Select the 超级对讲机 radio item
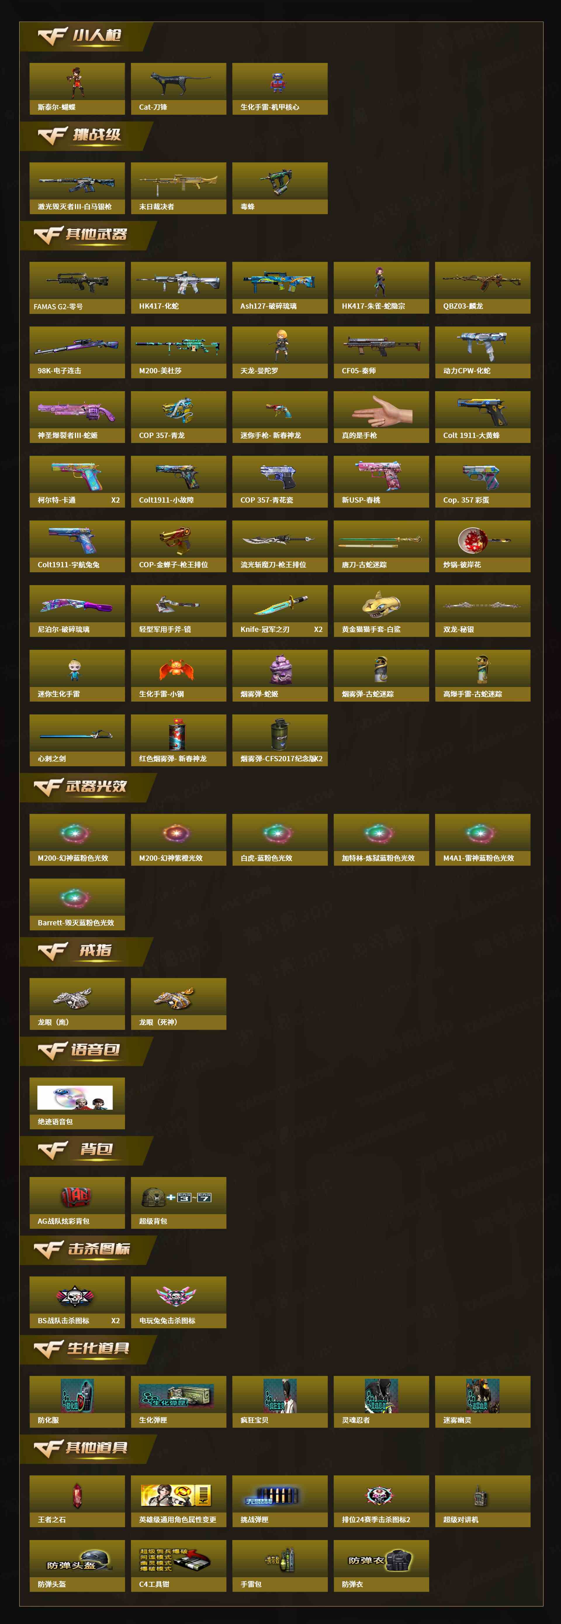Image resolution: width=561 pixels, height=1624 pixels. (x=482, y=1501)
